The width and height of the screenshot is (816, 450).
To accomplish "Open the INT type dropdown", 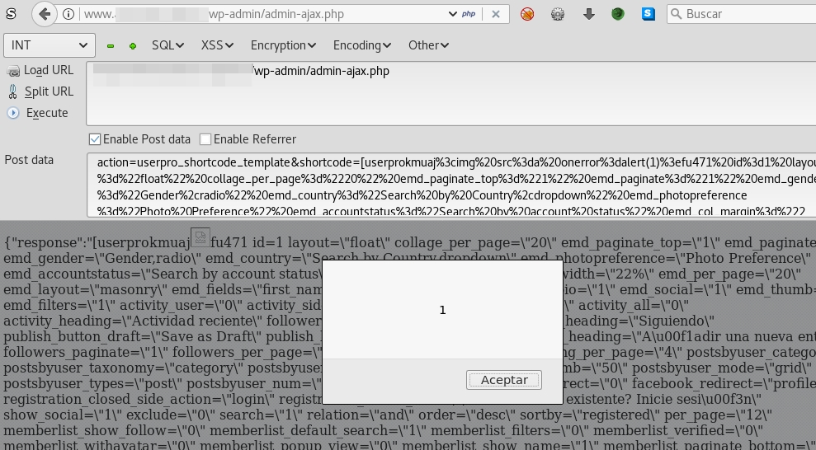I will (50, 45).
